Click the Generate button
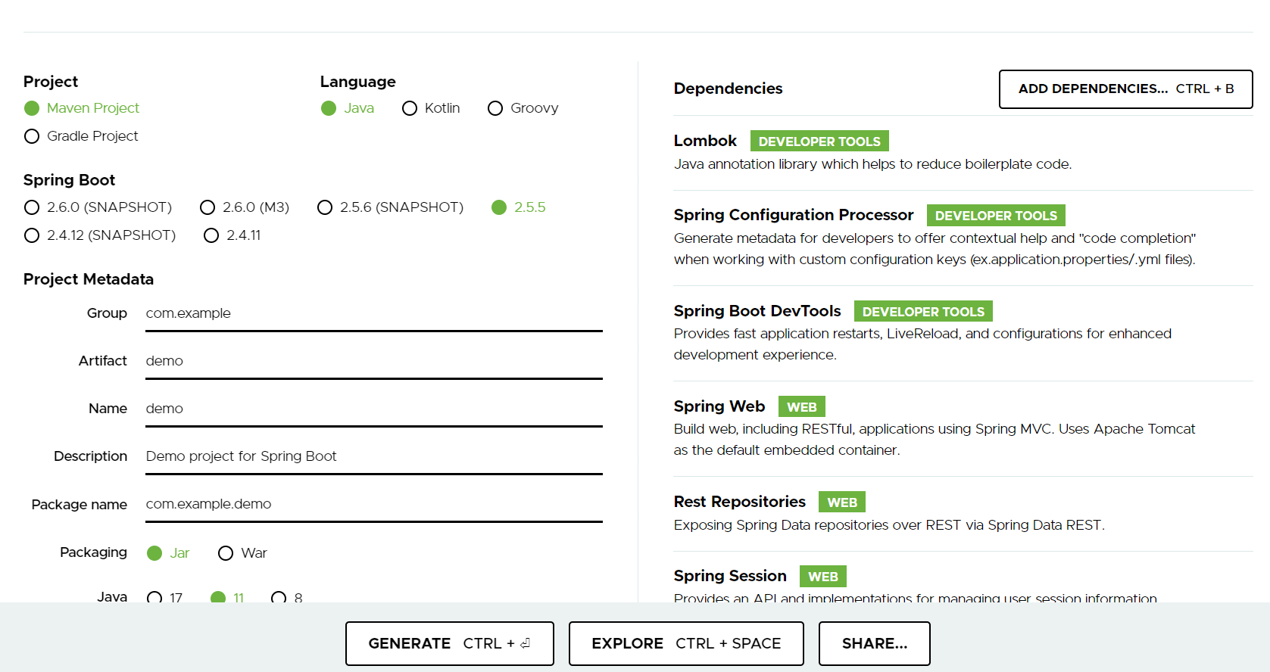Image resolution: width=1270 pixels, height=672 pixels. 450,643
